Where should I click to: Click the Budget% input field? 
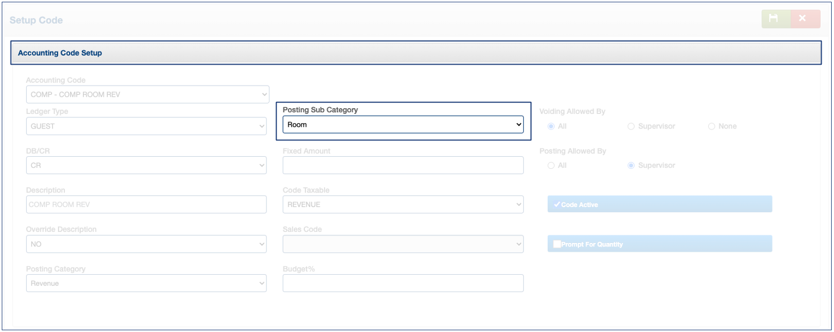click(x=403, y=283)
